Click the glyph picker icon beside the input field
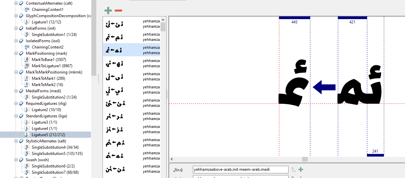Screen dimensions: 405x178 click(293, 170)
